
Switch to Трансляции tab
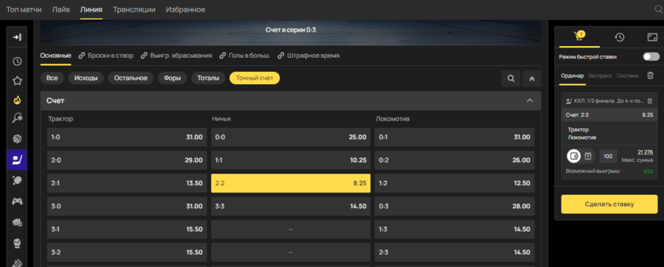134,9
